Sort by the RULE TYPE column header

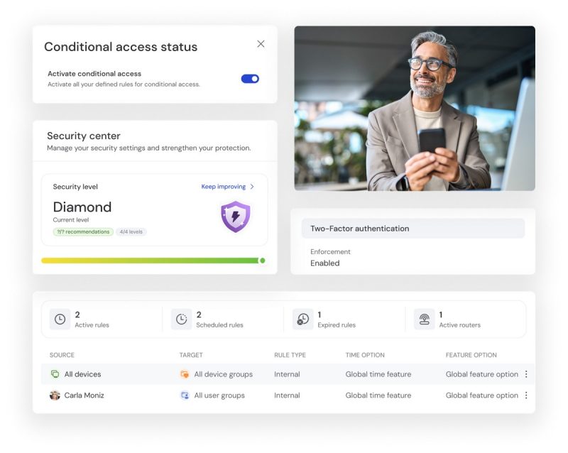290,355
